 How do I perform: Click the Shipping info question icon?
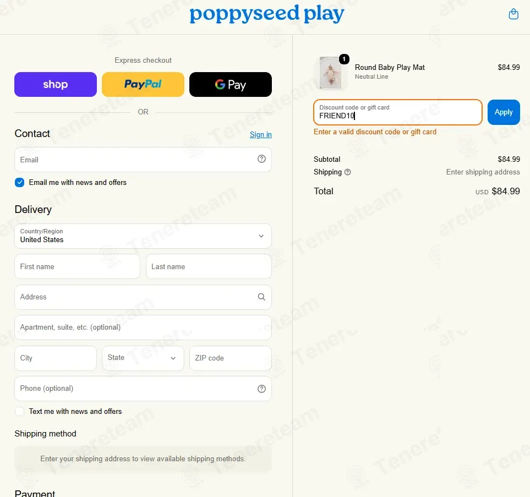point(347,172)
